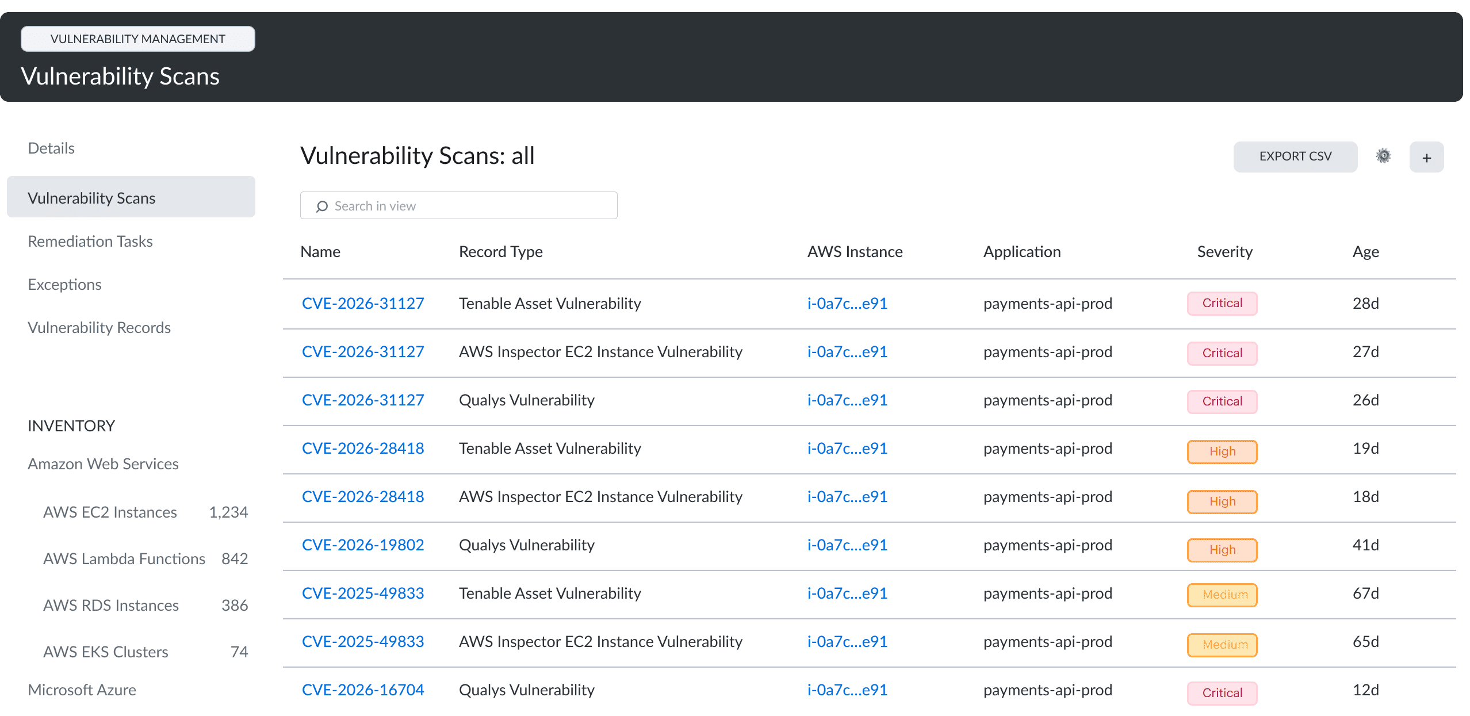Open AWS EC2 Instances inventory

tap(110, 512)
